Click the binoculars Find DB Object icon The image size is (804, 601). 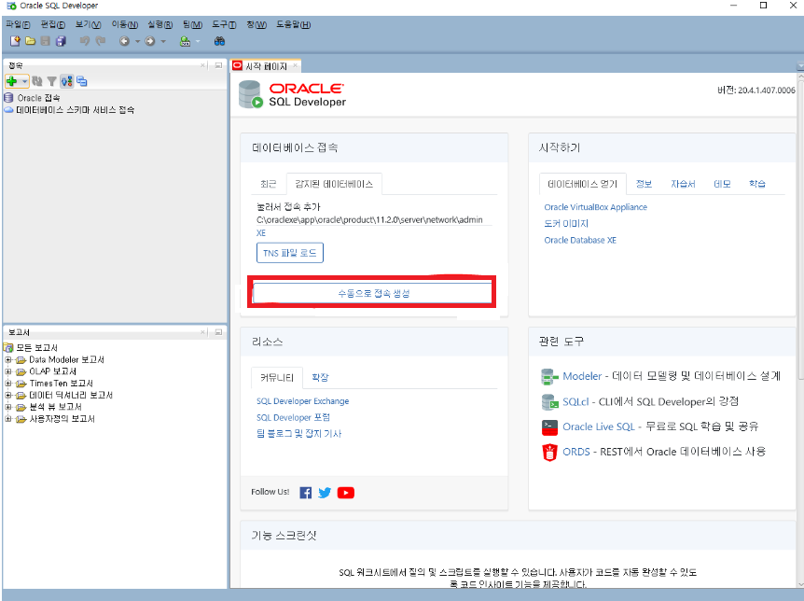[219, 41]
